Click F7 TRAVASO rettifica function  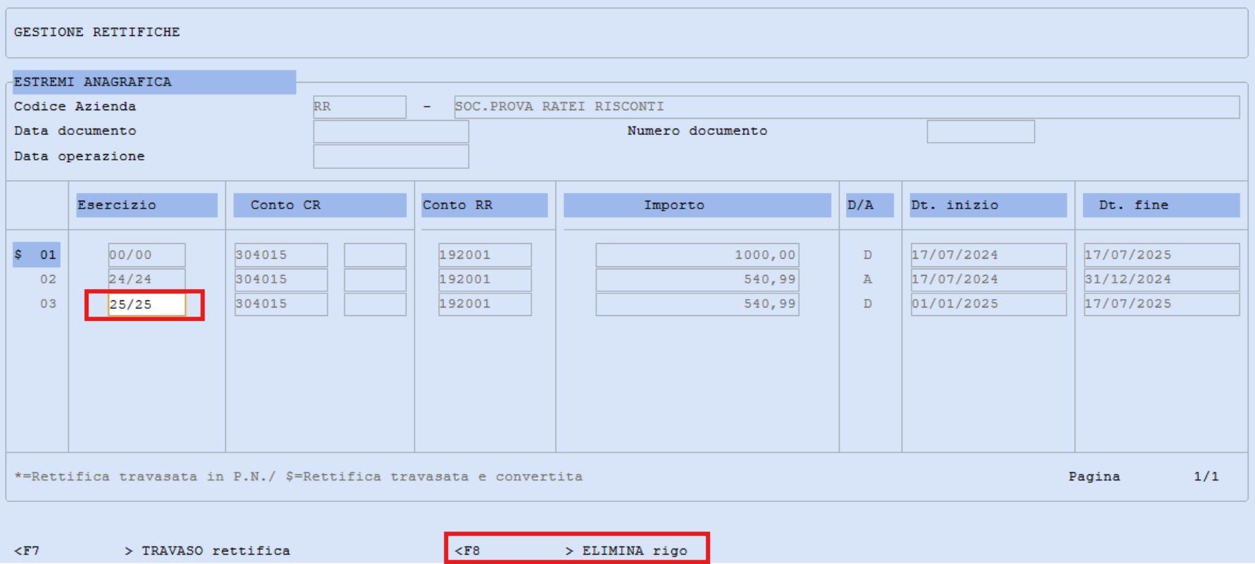pyautogui.click(x=152, y=551)
